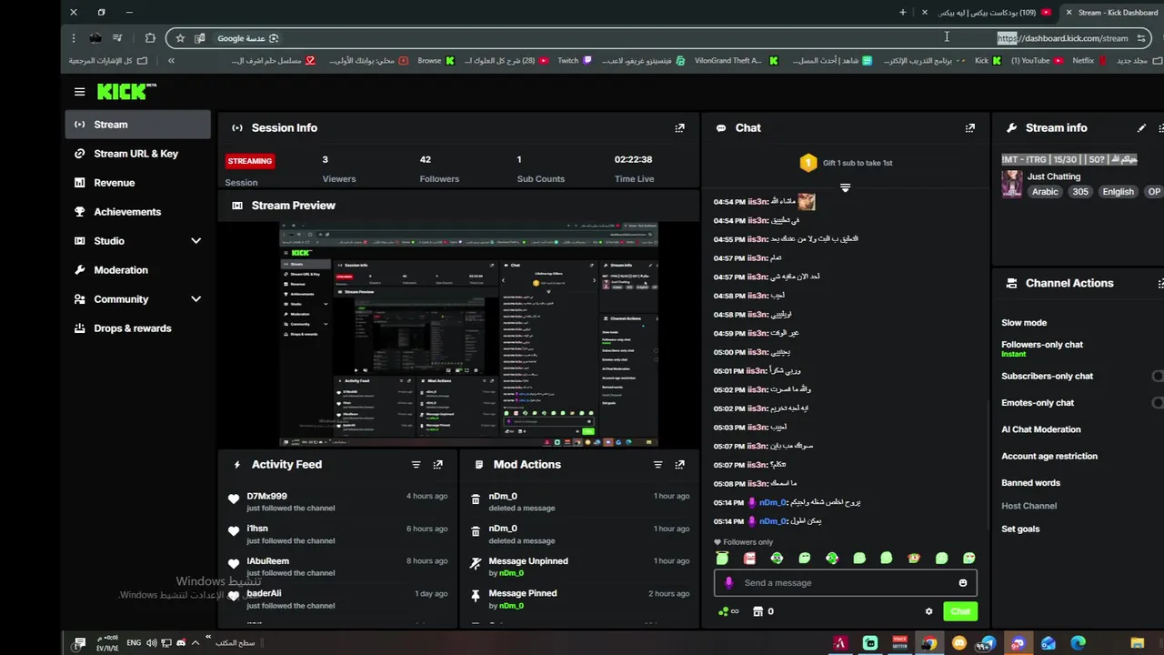This screenshot has width=1164, height=655.
Task: Open the Stream page in sidebar
Action: (x=138, y=125)
